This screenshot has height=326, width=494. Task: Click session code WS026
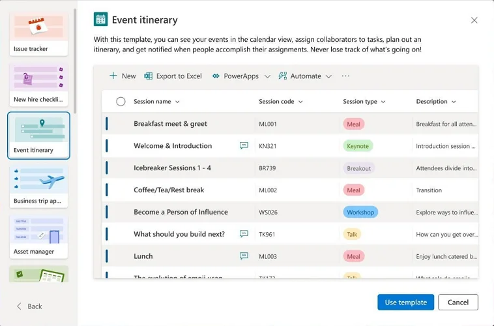[x=268, y=212]
